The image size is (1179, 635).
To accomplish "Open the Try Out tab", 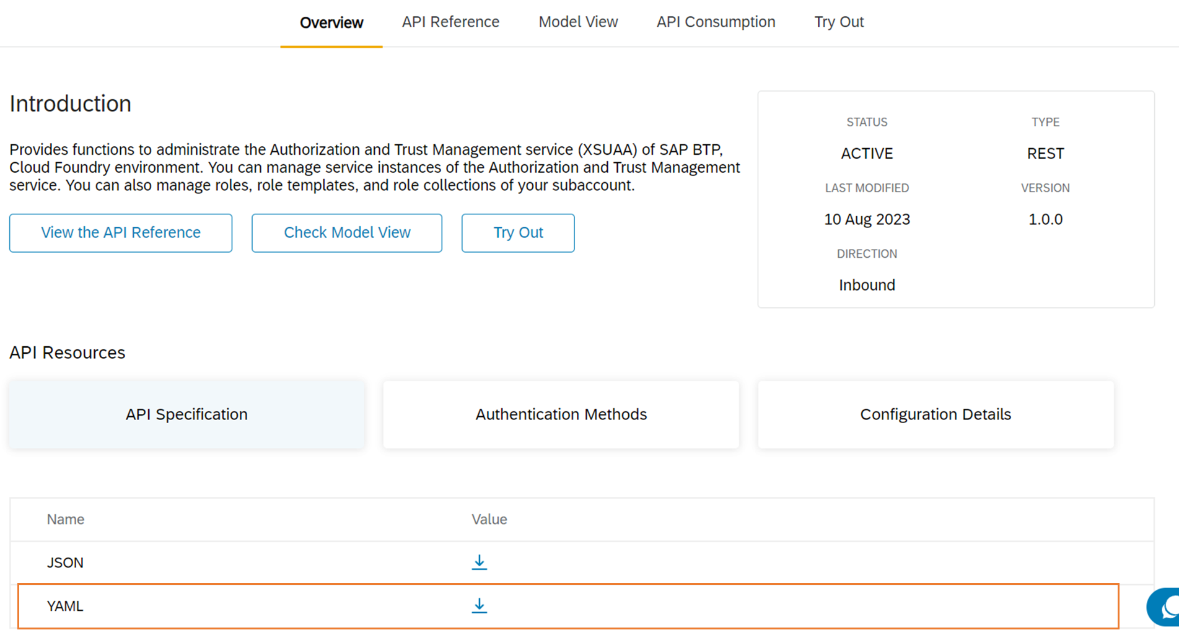I will coord(838,22).
